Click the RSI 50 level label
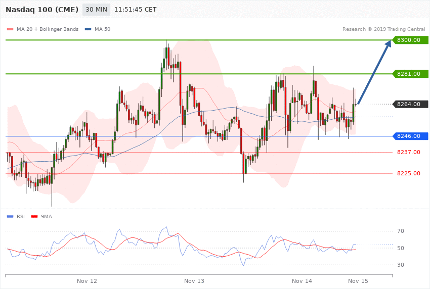This screenshot has width=430, height=291. (401, 248)
